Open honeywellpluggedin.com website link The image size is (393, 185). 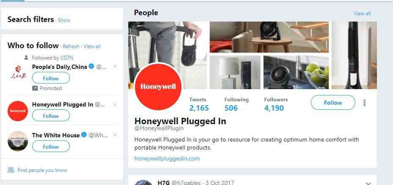(167, 158)
